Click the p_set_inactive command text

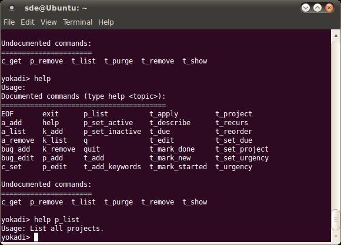point(112,132)
